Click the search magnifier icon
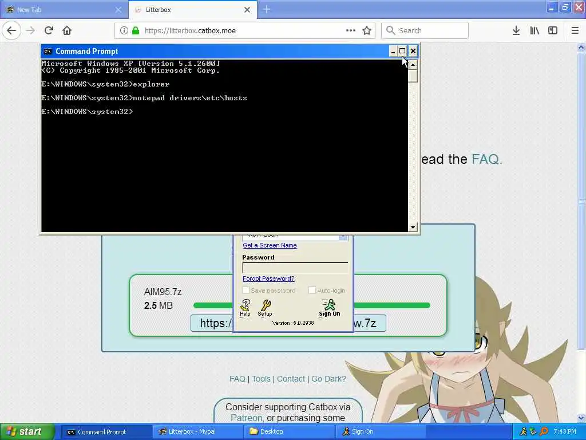Viewport: 586px width, 440px height. [x=390, y=30]
